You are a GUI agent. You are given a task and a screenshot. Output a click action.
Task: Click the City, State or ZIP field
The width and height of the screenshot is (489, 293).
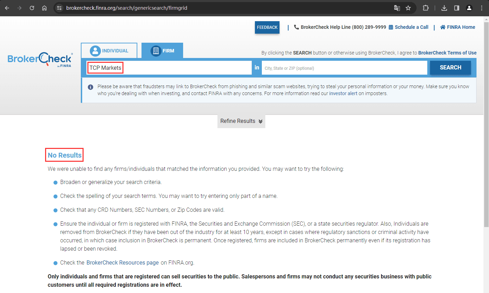click(x=344, y=68)
